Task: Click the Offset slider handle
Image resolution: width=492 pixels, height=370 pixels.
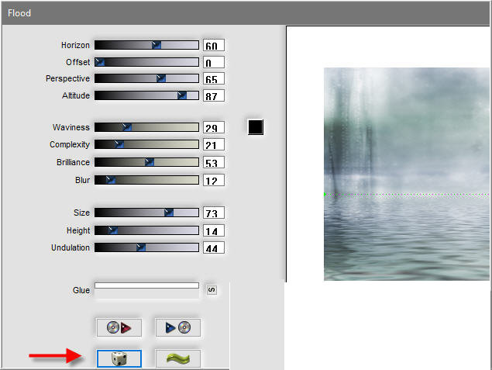Action: click(99, 62)
